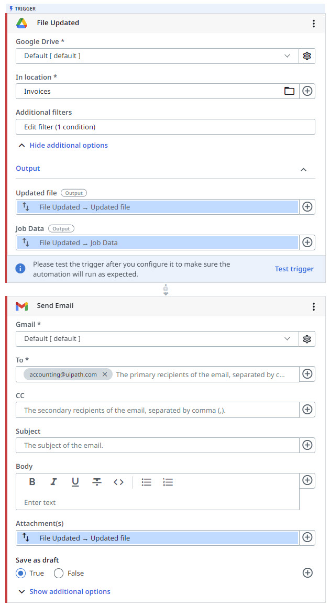Viewport: 330px width, 606px height.
Task: Expand Show additional options on Send Email
Action: pyautogui.click(x=65, y=591)
